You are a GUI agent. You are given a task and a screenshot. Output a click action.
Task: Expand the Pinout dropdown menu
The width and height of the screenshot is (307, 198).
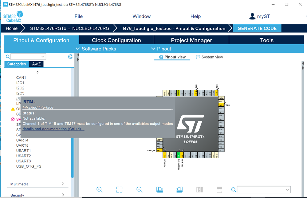(161, 49)
